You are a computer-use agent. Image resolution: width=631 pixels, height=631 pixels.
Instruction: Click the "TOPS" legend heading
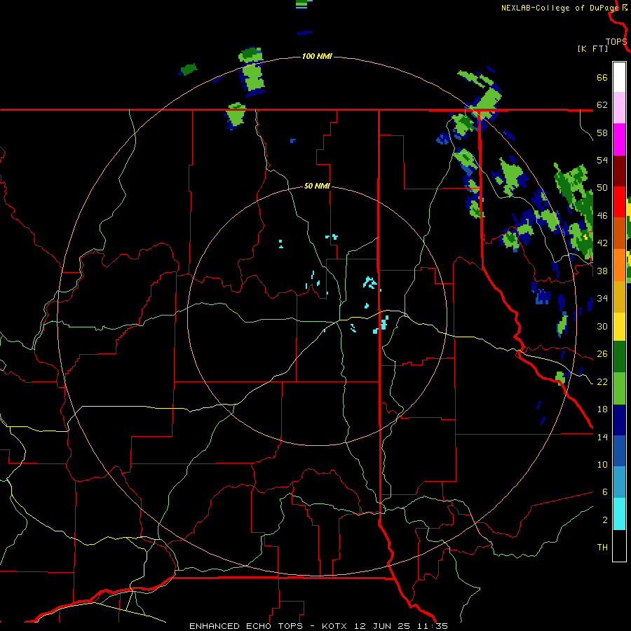[x=616, y=42]
